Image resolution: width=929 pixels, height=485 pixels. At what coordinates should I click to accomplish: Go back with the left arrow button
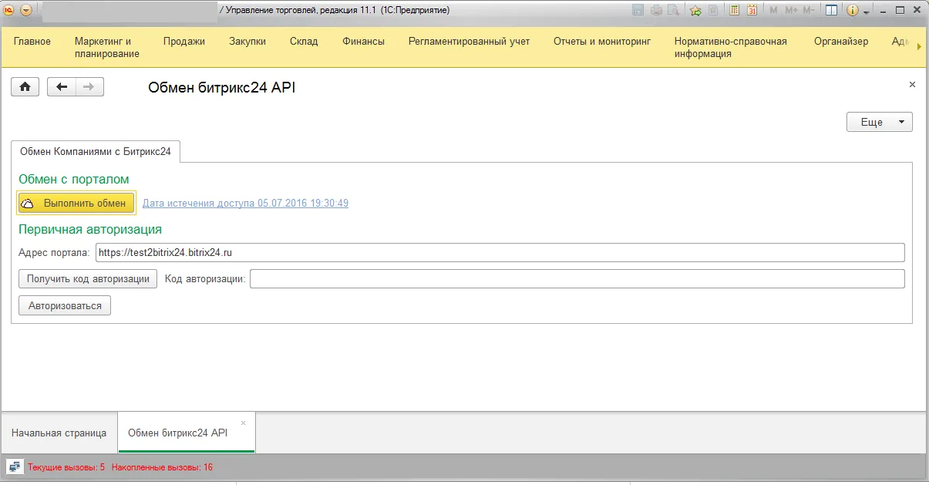62,87
